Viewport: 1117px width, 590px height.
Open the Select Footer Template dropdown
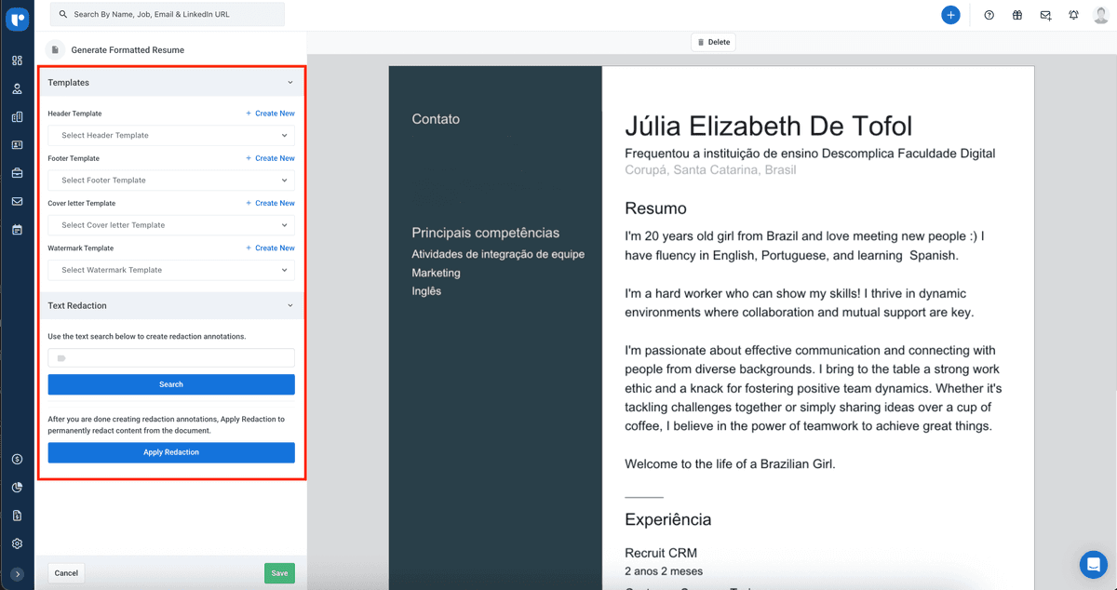pos(170,180)
